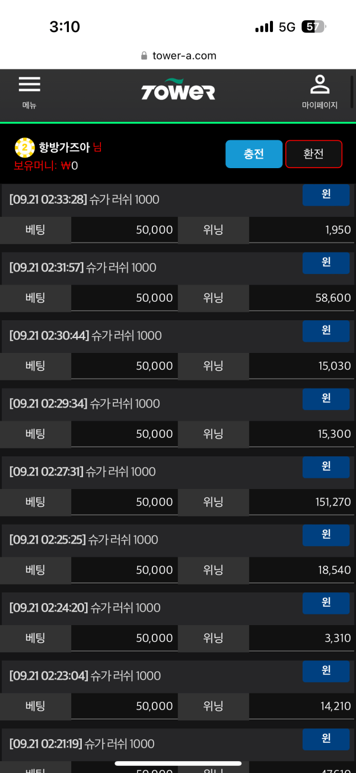356x773 pixels.
Task: Tap the 보유머니 balance text
Action: coord(46,166)
